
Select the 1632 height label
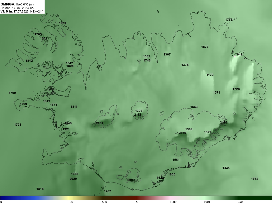tap(75, 174)
